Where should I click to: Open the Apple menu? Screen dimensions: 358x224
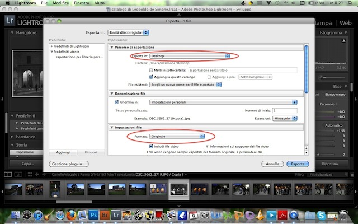point(7,3)
